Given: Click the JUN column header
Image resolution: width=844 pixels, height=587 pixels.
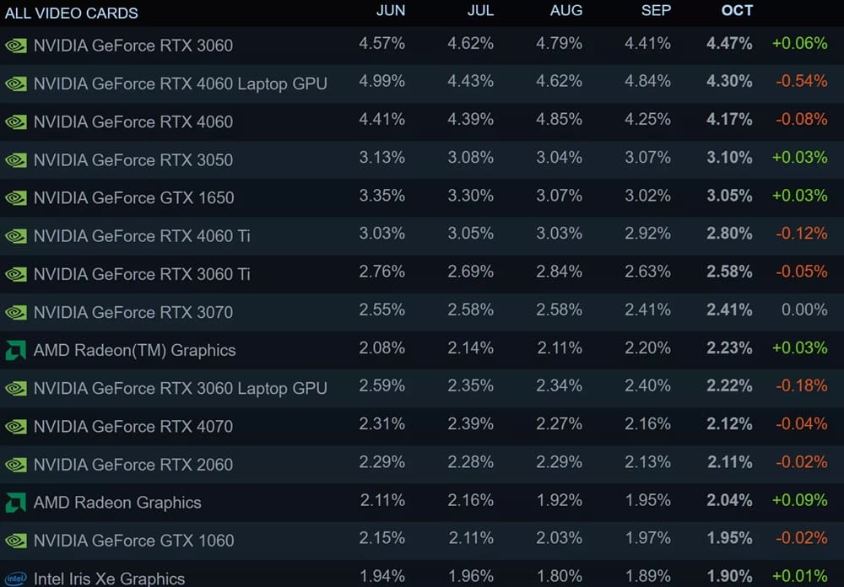Looking at the screenshot, I should pyautogui.click(x=391, y=11).
